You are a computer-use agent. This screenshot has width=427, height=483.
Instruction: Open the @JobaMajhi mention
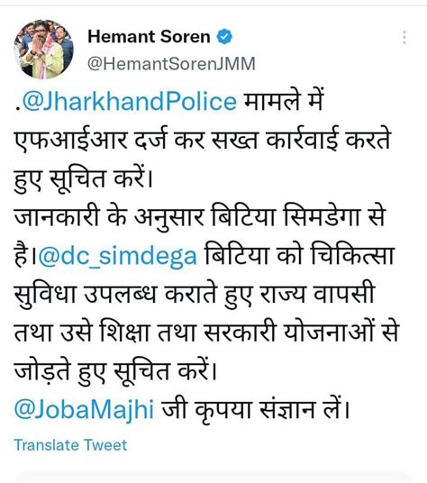point(84,410)
